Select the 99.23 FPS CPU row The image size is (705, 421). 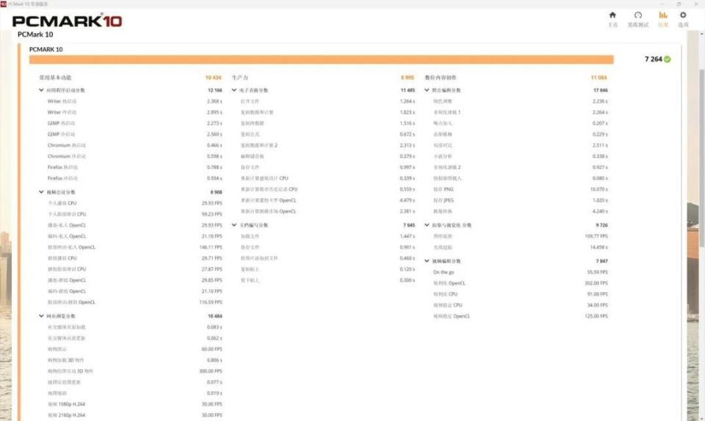[x=134, y=214]
